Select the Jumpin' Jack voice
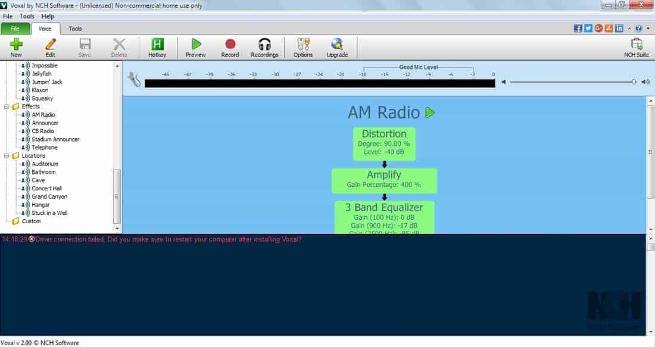 [47, 82]
